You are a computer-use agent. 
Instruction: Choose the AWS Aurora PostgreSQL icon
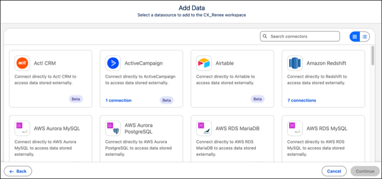pos(113,128)
